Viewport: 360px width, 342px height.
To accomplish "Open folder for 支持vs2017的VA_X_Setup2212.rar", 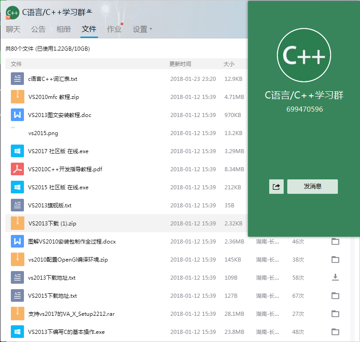I will pyautogui.click(x=336, y=314).
